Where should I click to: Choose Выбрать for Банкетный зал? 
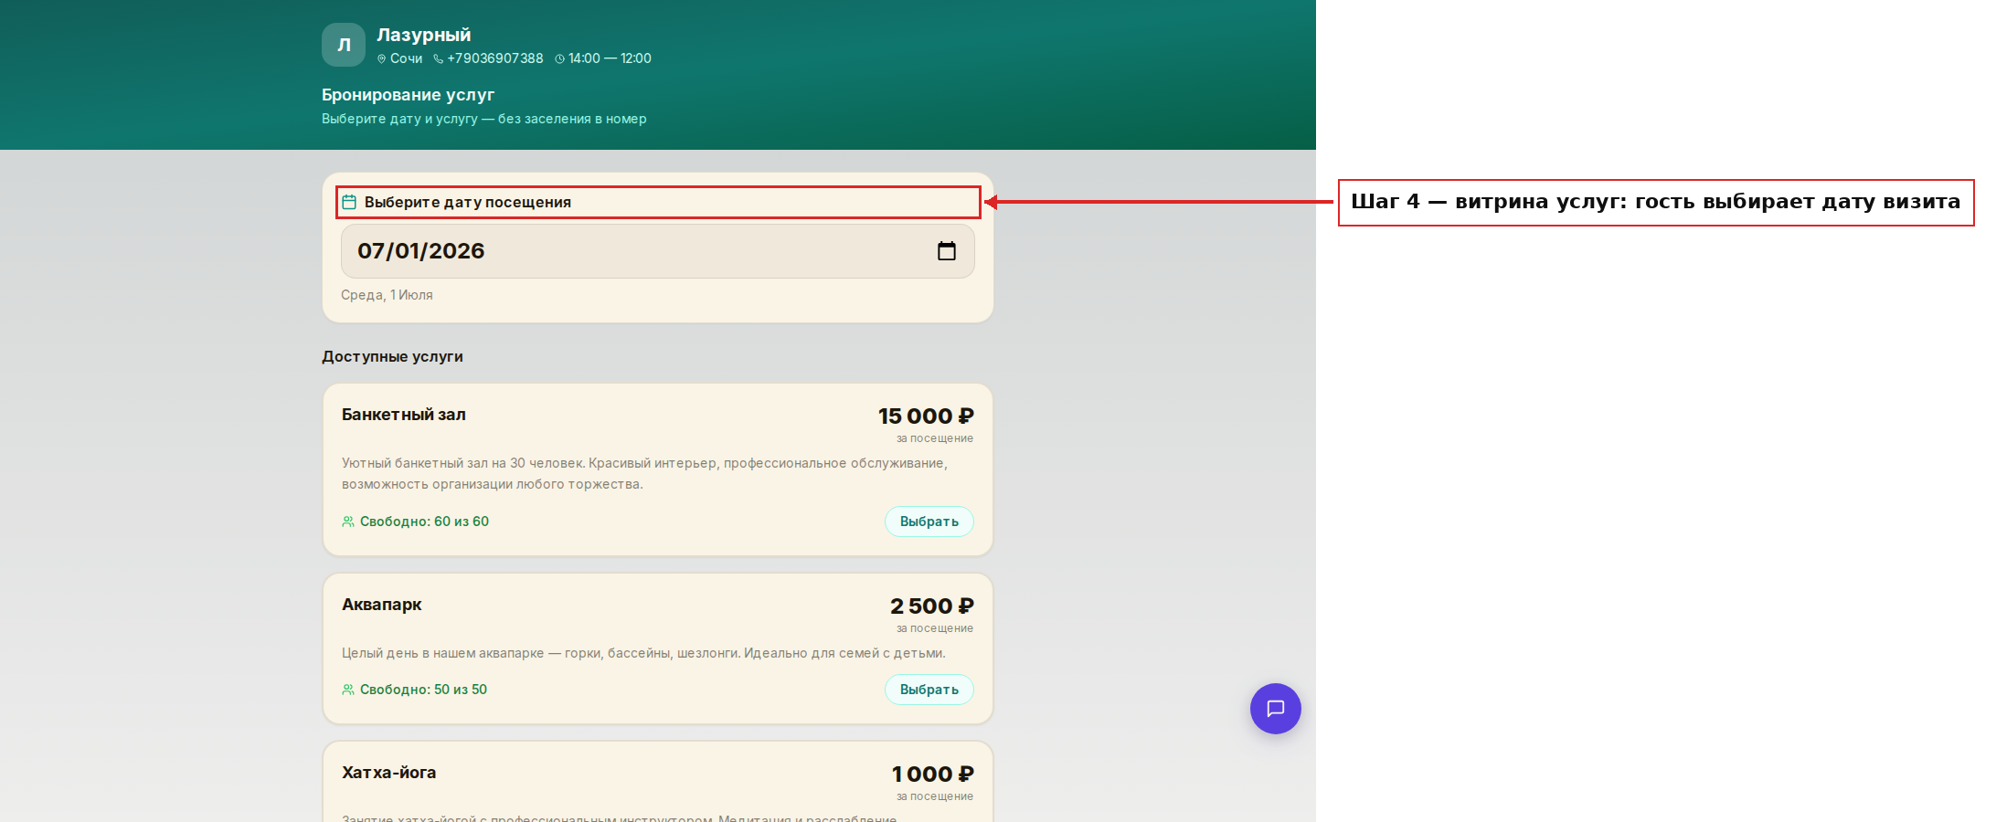(929, 522)
